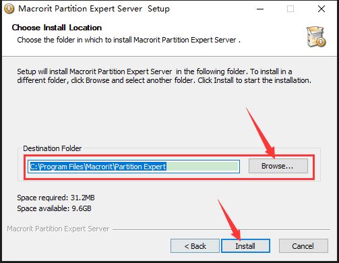
Task: Minimize the setup window
Action: 260,9
